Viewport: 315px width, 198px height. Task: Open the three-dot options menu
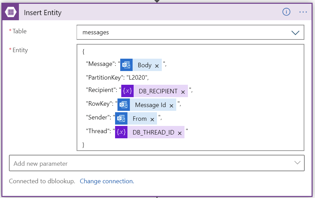303,12
